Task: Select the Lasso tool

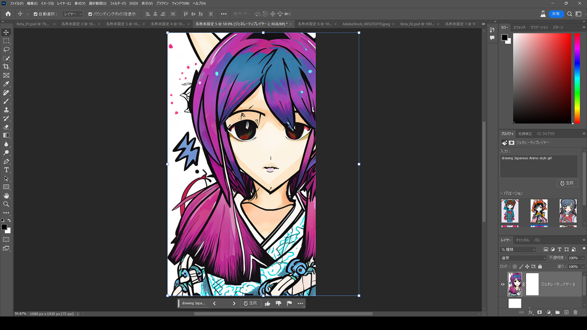Action: pyautogui.click(x=6, y=50)
